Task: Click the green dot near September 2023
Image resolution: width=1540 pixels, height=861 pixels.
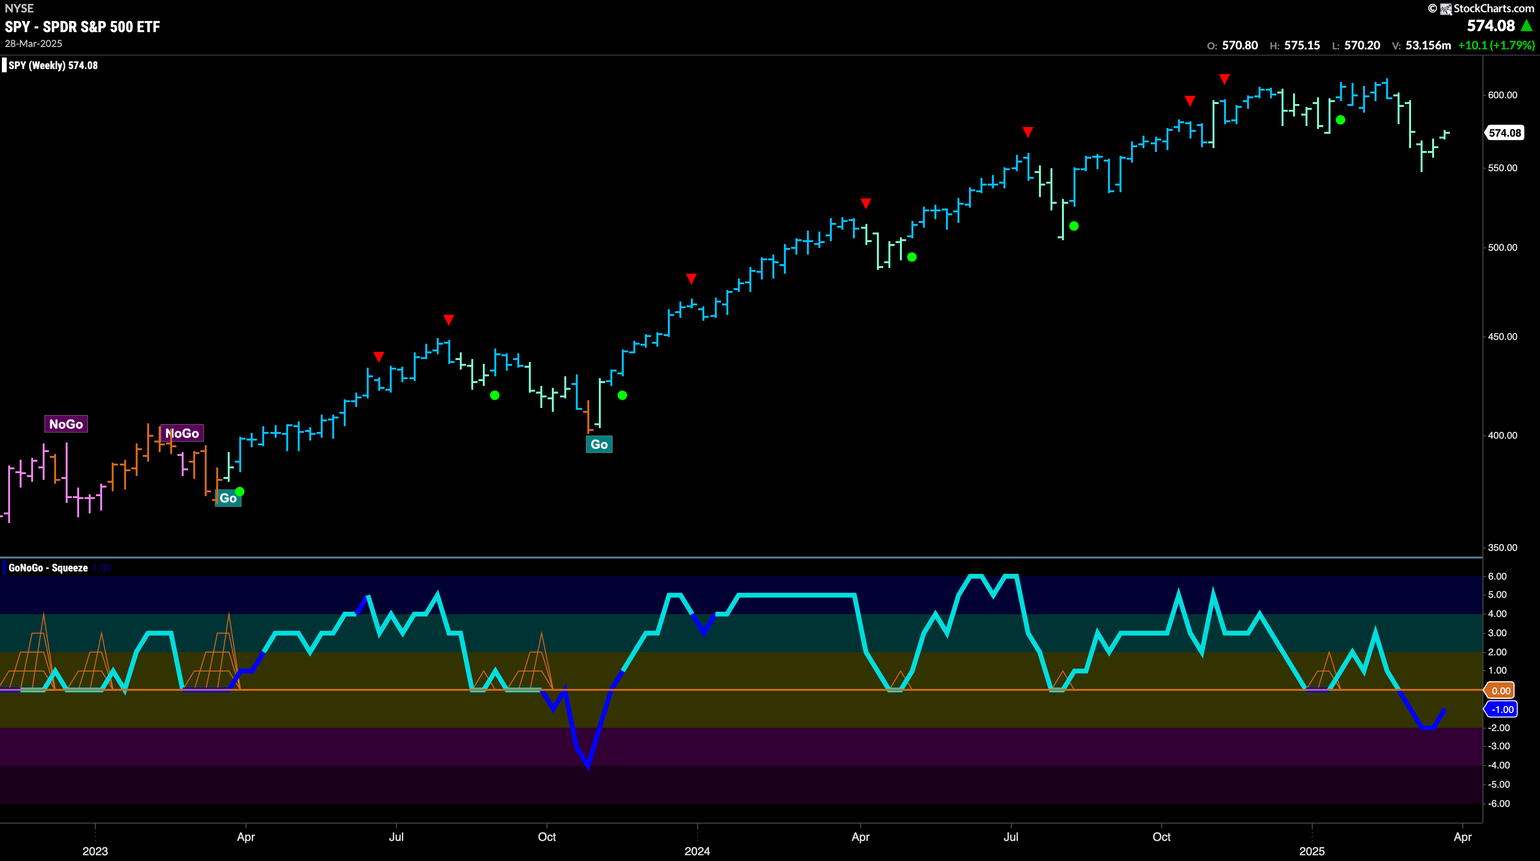Action: pyautogui.click(x=494, y=395)
